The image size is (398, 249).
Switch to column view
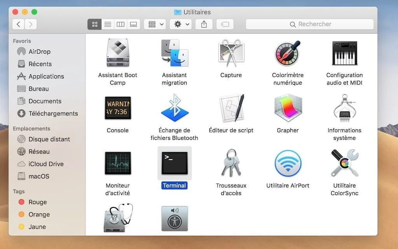120,24
